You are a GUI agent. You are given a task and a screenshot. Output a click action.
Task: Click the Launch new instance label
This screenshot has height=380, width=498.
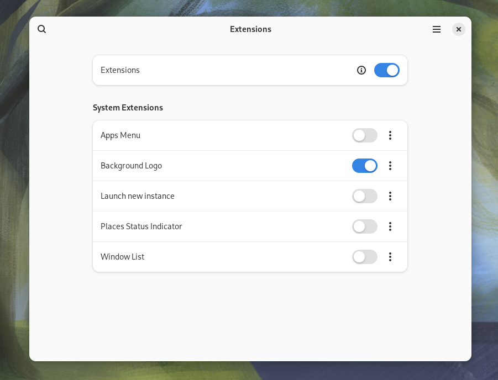pyautogui.click(x=138, y=196)
